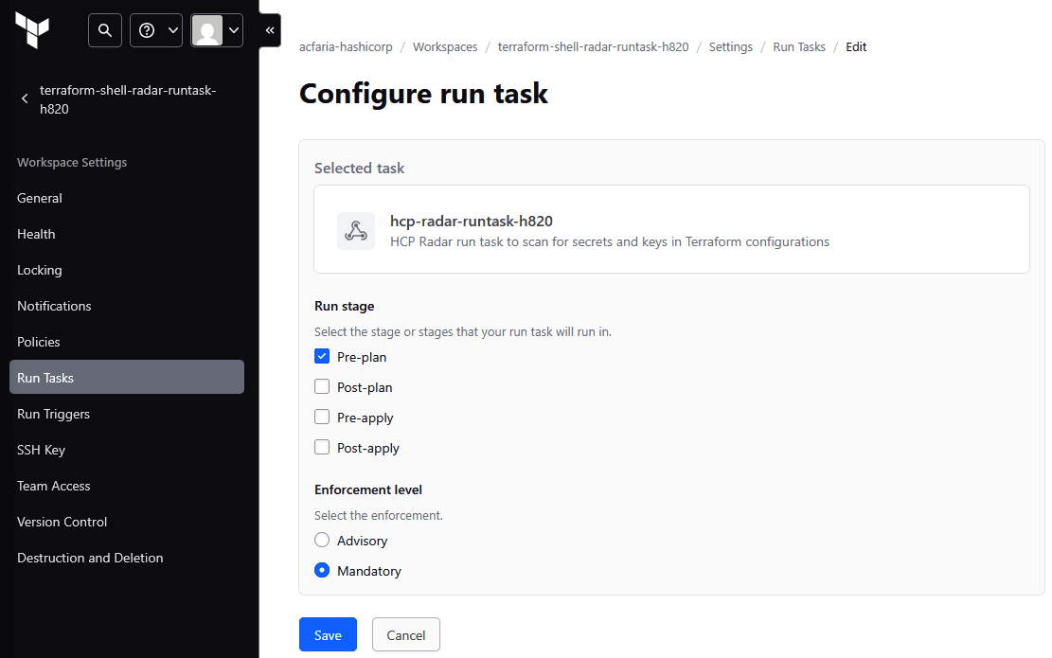Viewport: 1052px width, 658px height.
Task: Toggle the Pre-apply checkbox
Action: click(322, 418)
